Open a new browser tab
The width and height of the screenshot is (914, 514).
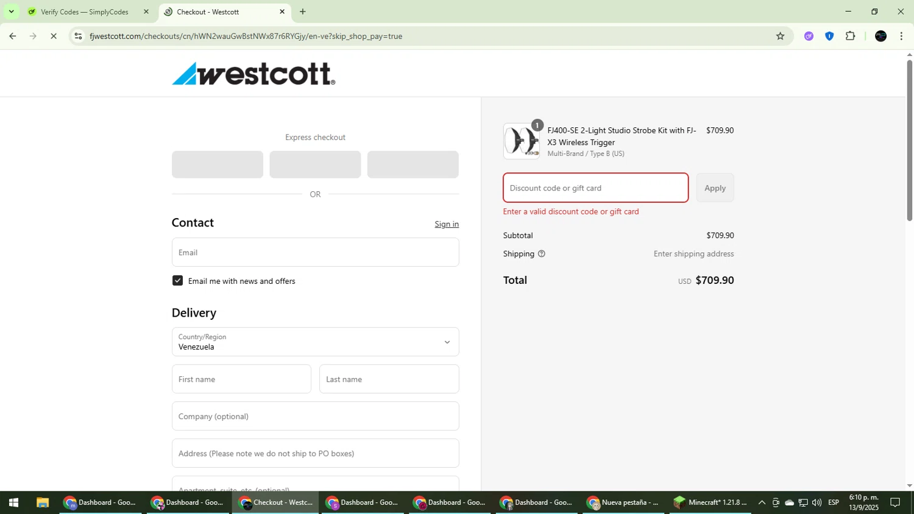click(x=303, y=12)
